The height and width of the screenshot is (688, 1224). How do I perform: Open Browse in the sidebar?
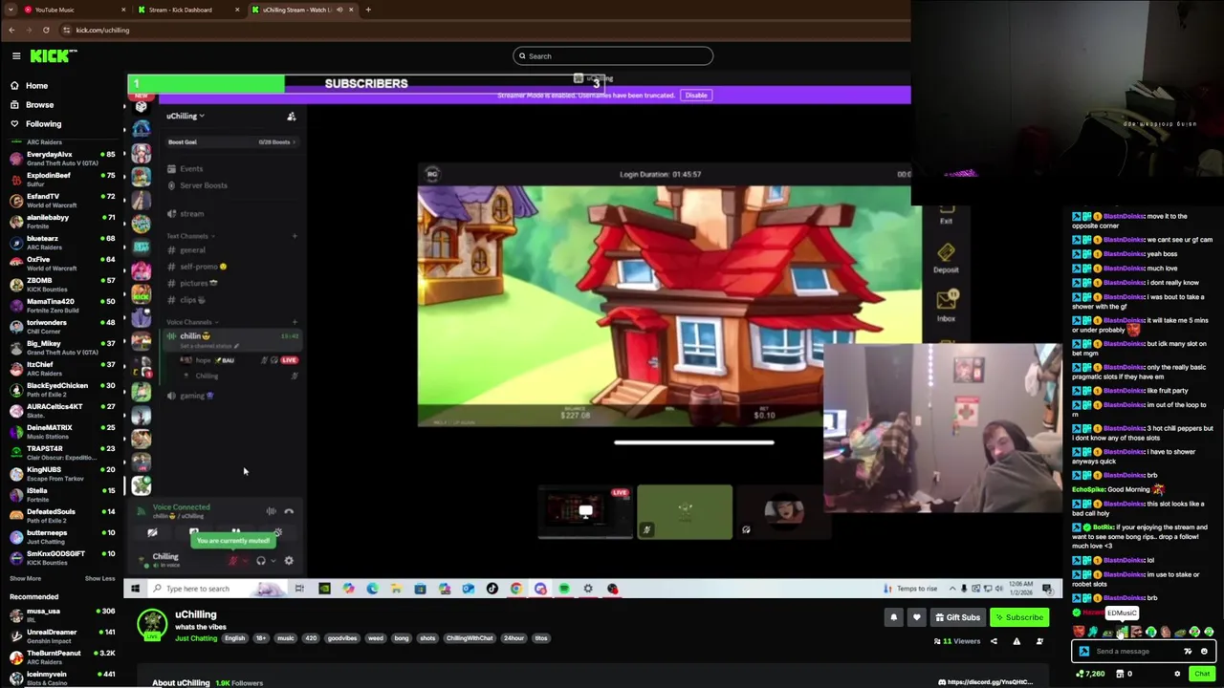pos(39,104)
